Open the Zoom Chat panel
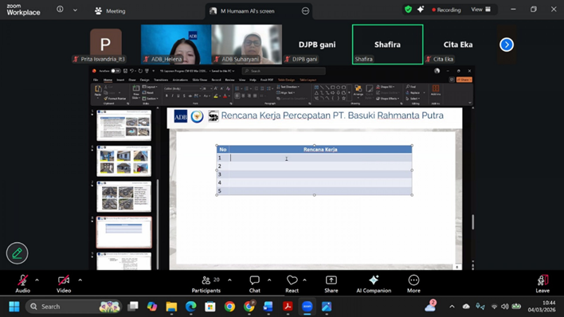This screenshot has width=564, height=317. pos(255,284)
